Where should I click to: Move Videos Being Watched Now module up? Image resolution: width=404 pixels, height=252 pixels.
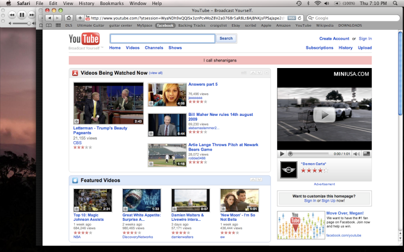pos(253,73)
